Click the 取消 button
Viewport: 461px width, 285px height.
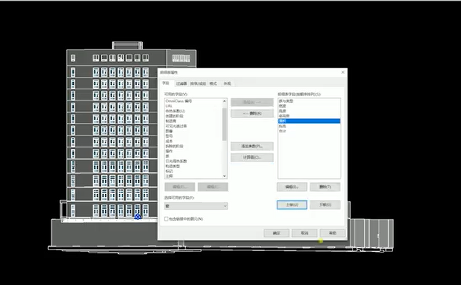[304, 233]
